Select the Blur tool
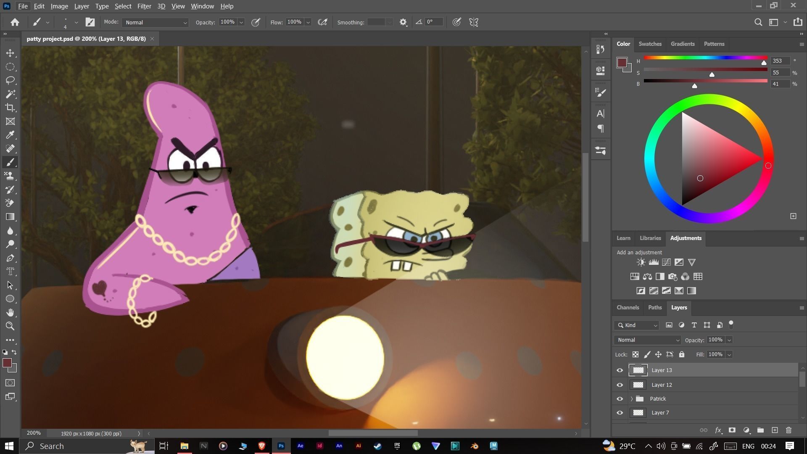 pos(11,231)
